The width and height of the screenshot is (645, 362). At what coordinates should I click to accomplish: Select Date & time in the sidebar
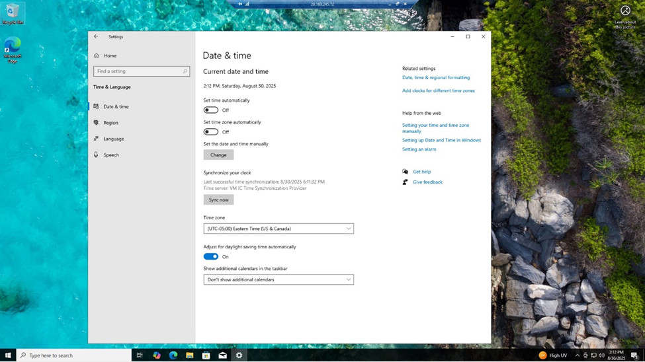click(116, 106)
